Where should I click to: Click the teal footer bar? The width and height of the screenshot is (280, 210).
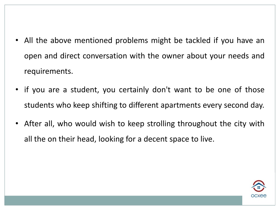tap(123, 200)
